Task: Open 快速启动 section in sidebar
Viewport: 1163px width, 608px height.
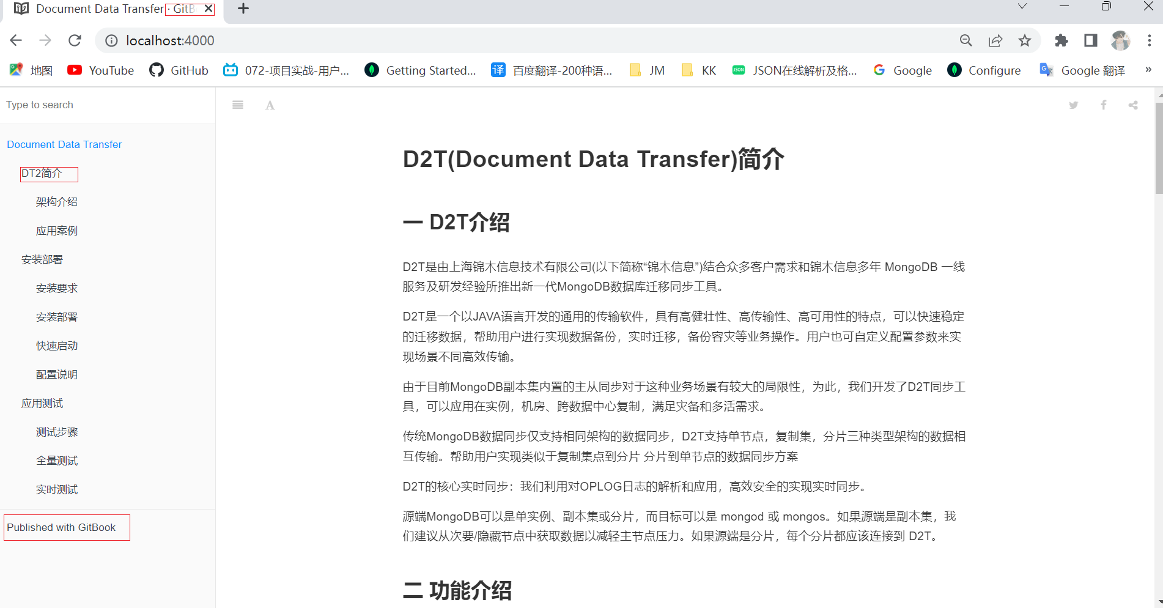Action: pyautogui.click(x=57, y=346)
